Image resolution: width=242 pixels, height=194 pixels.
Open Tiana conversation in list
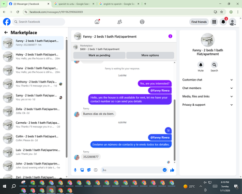click(33, 70)
